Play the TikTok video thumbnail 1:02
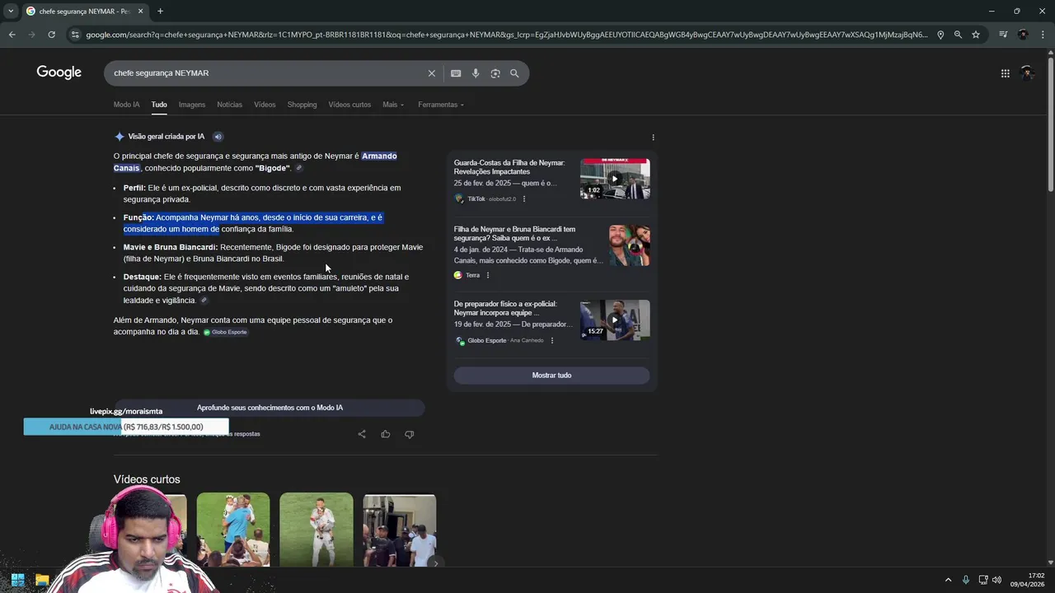The width and height of the screenshot is (1055, 593). [x=615, y=179]
